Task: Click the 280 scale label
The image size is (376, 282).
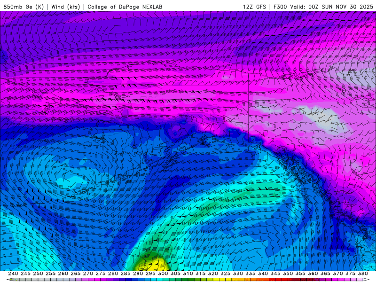Action: click(x=113, y=274)
